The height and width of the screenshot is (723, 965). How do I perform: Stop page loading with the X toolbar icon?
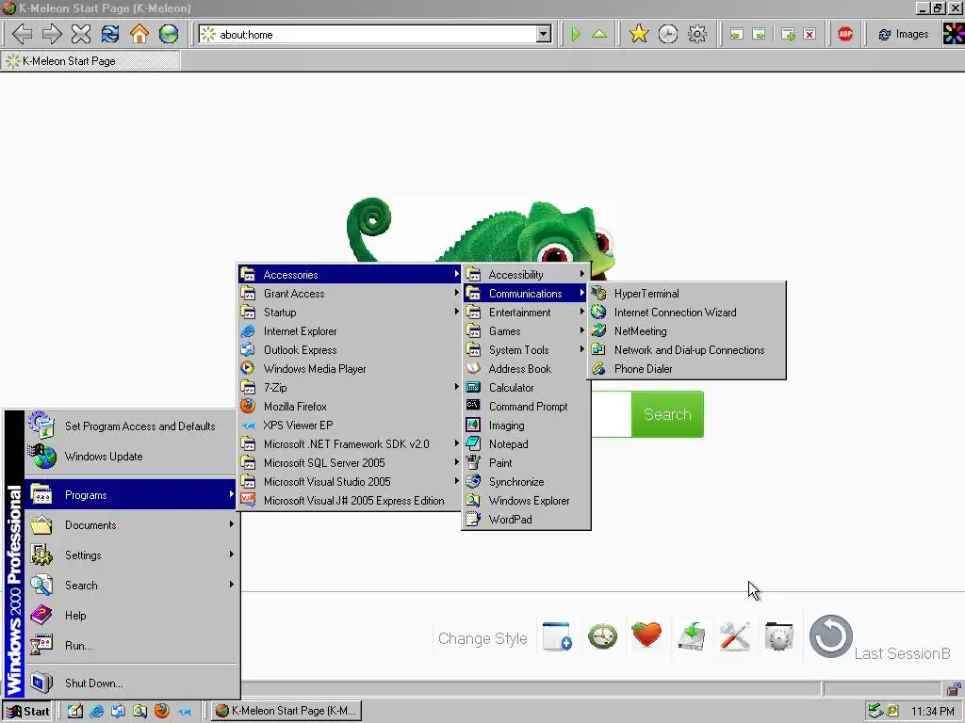tap(81, 34)
